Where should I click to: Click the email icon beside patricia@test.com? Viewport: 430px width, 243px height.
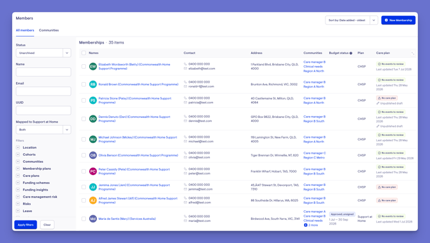point(185,103)
